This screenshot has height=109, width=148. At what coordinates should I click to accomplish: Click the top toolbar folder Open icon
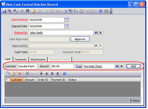coord(33,11)
